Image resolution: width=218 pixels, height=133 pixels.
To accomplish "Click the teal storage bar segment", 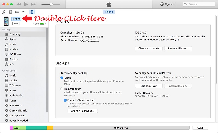I will [x=36, y=128].
